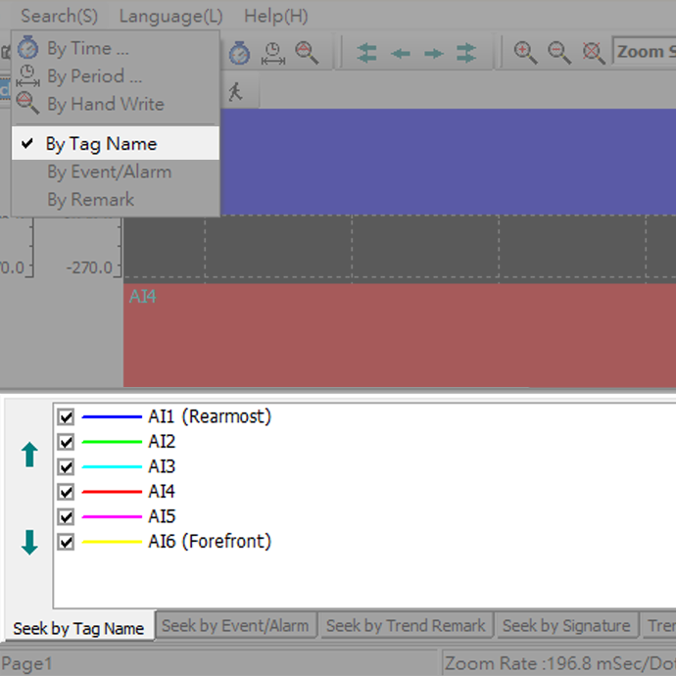Click the single right arrow navigation icon
Image resolution: width=676 pixels, height=676 pixels.
click(x=434, y=53)
